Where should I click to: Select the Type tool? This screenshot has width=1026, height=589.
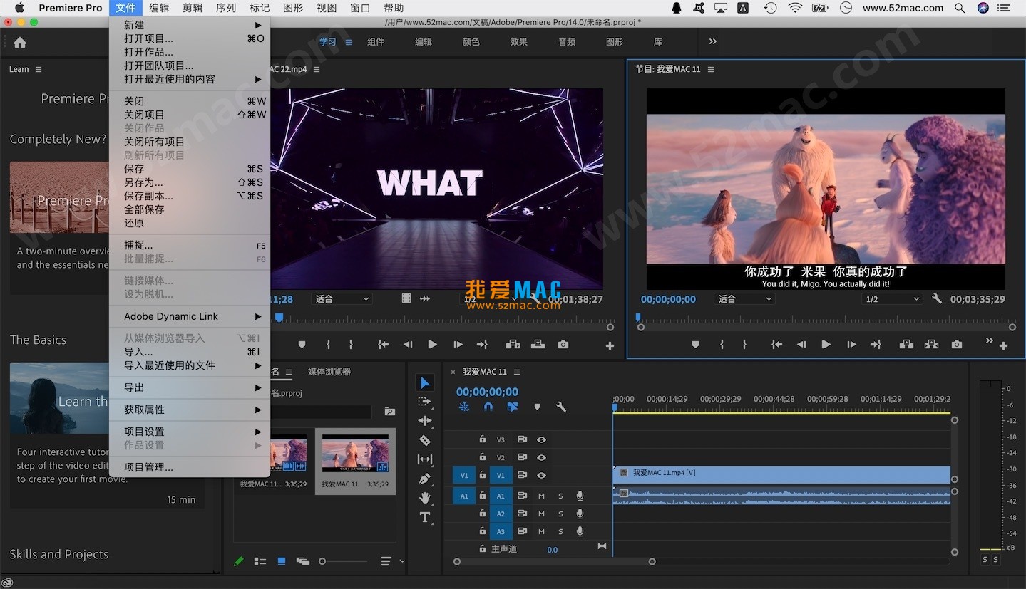[425, 517]
